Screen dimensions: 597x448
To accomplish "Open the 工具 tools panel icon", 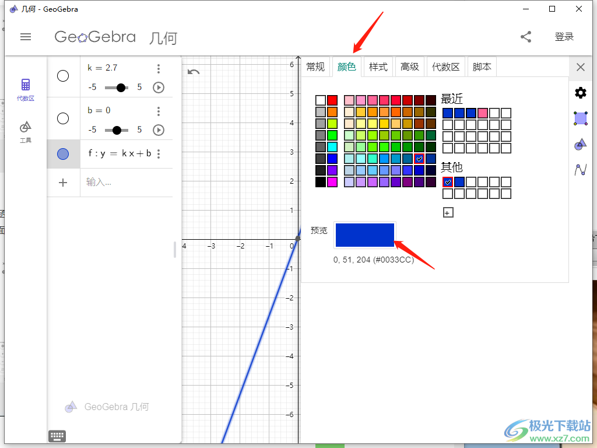I will [x=26, y=132].
